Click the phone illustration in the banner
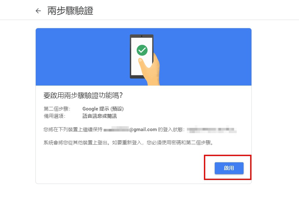299x200 pixels. (142, 56)
